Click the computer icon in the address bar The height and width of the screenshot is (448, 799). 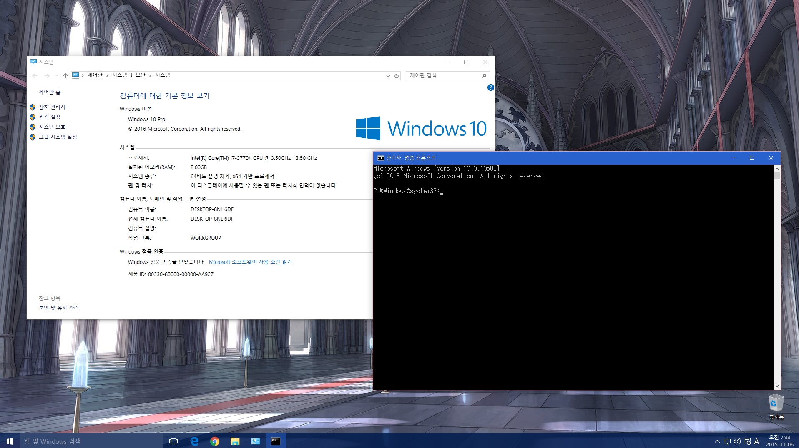[x=75, y=75]
